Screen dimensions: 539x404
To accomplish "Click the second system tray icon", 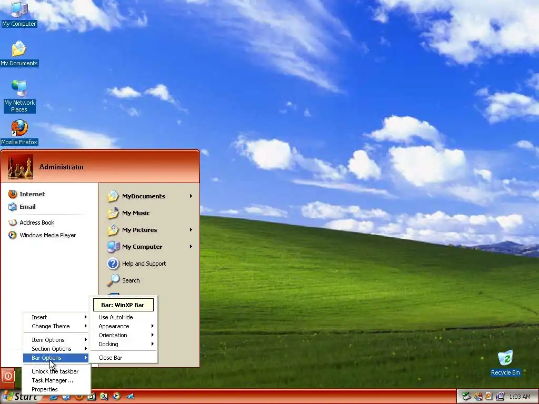I will click(x=478, y=397).
